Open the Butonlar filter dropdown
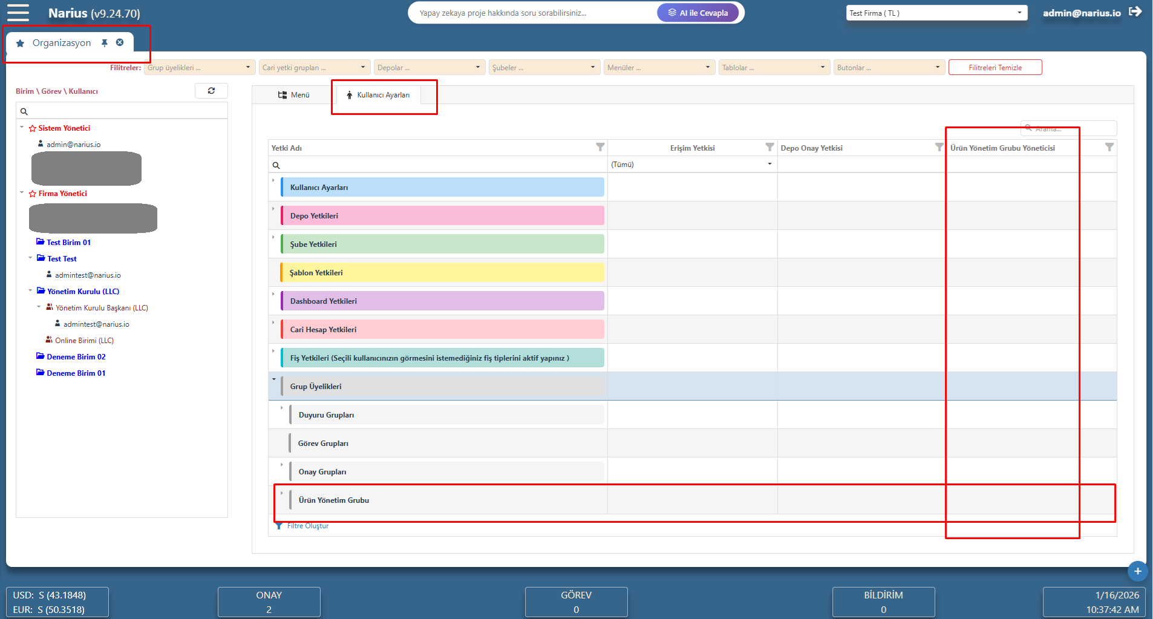The height and width of the screenshot is (619, 1153). click(889, 67)
